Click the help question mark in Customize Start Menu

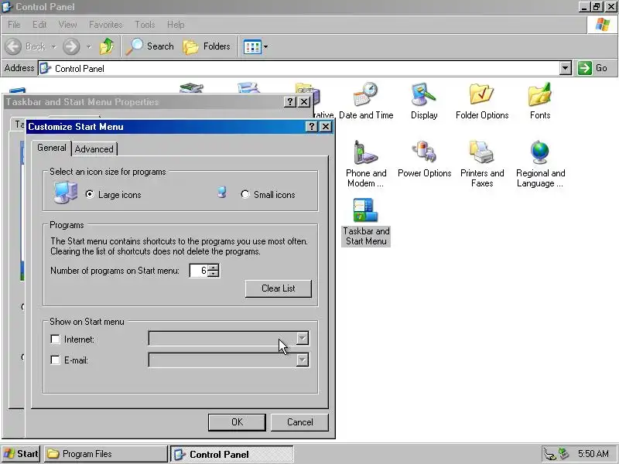click(312, 127)
